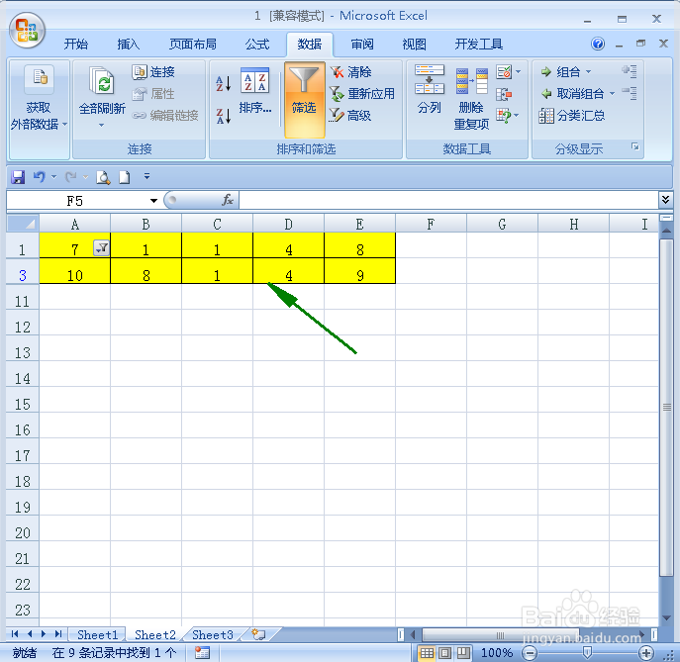Click the Properties (属性) command
680x662 pixels.
tap(153, 94)
